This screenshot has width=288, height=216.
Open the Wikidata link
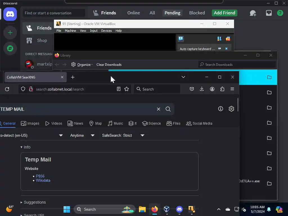(x=43, y=180)
